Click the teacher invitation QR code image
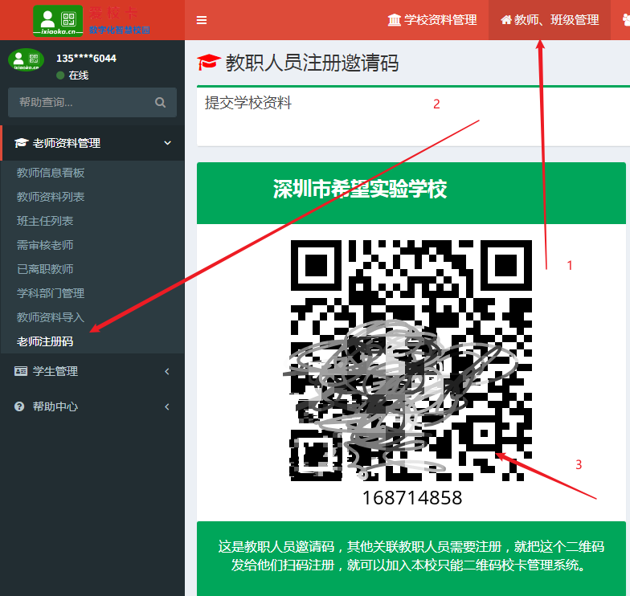Viewport: 630px width, 596px height. pos(411,360)
